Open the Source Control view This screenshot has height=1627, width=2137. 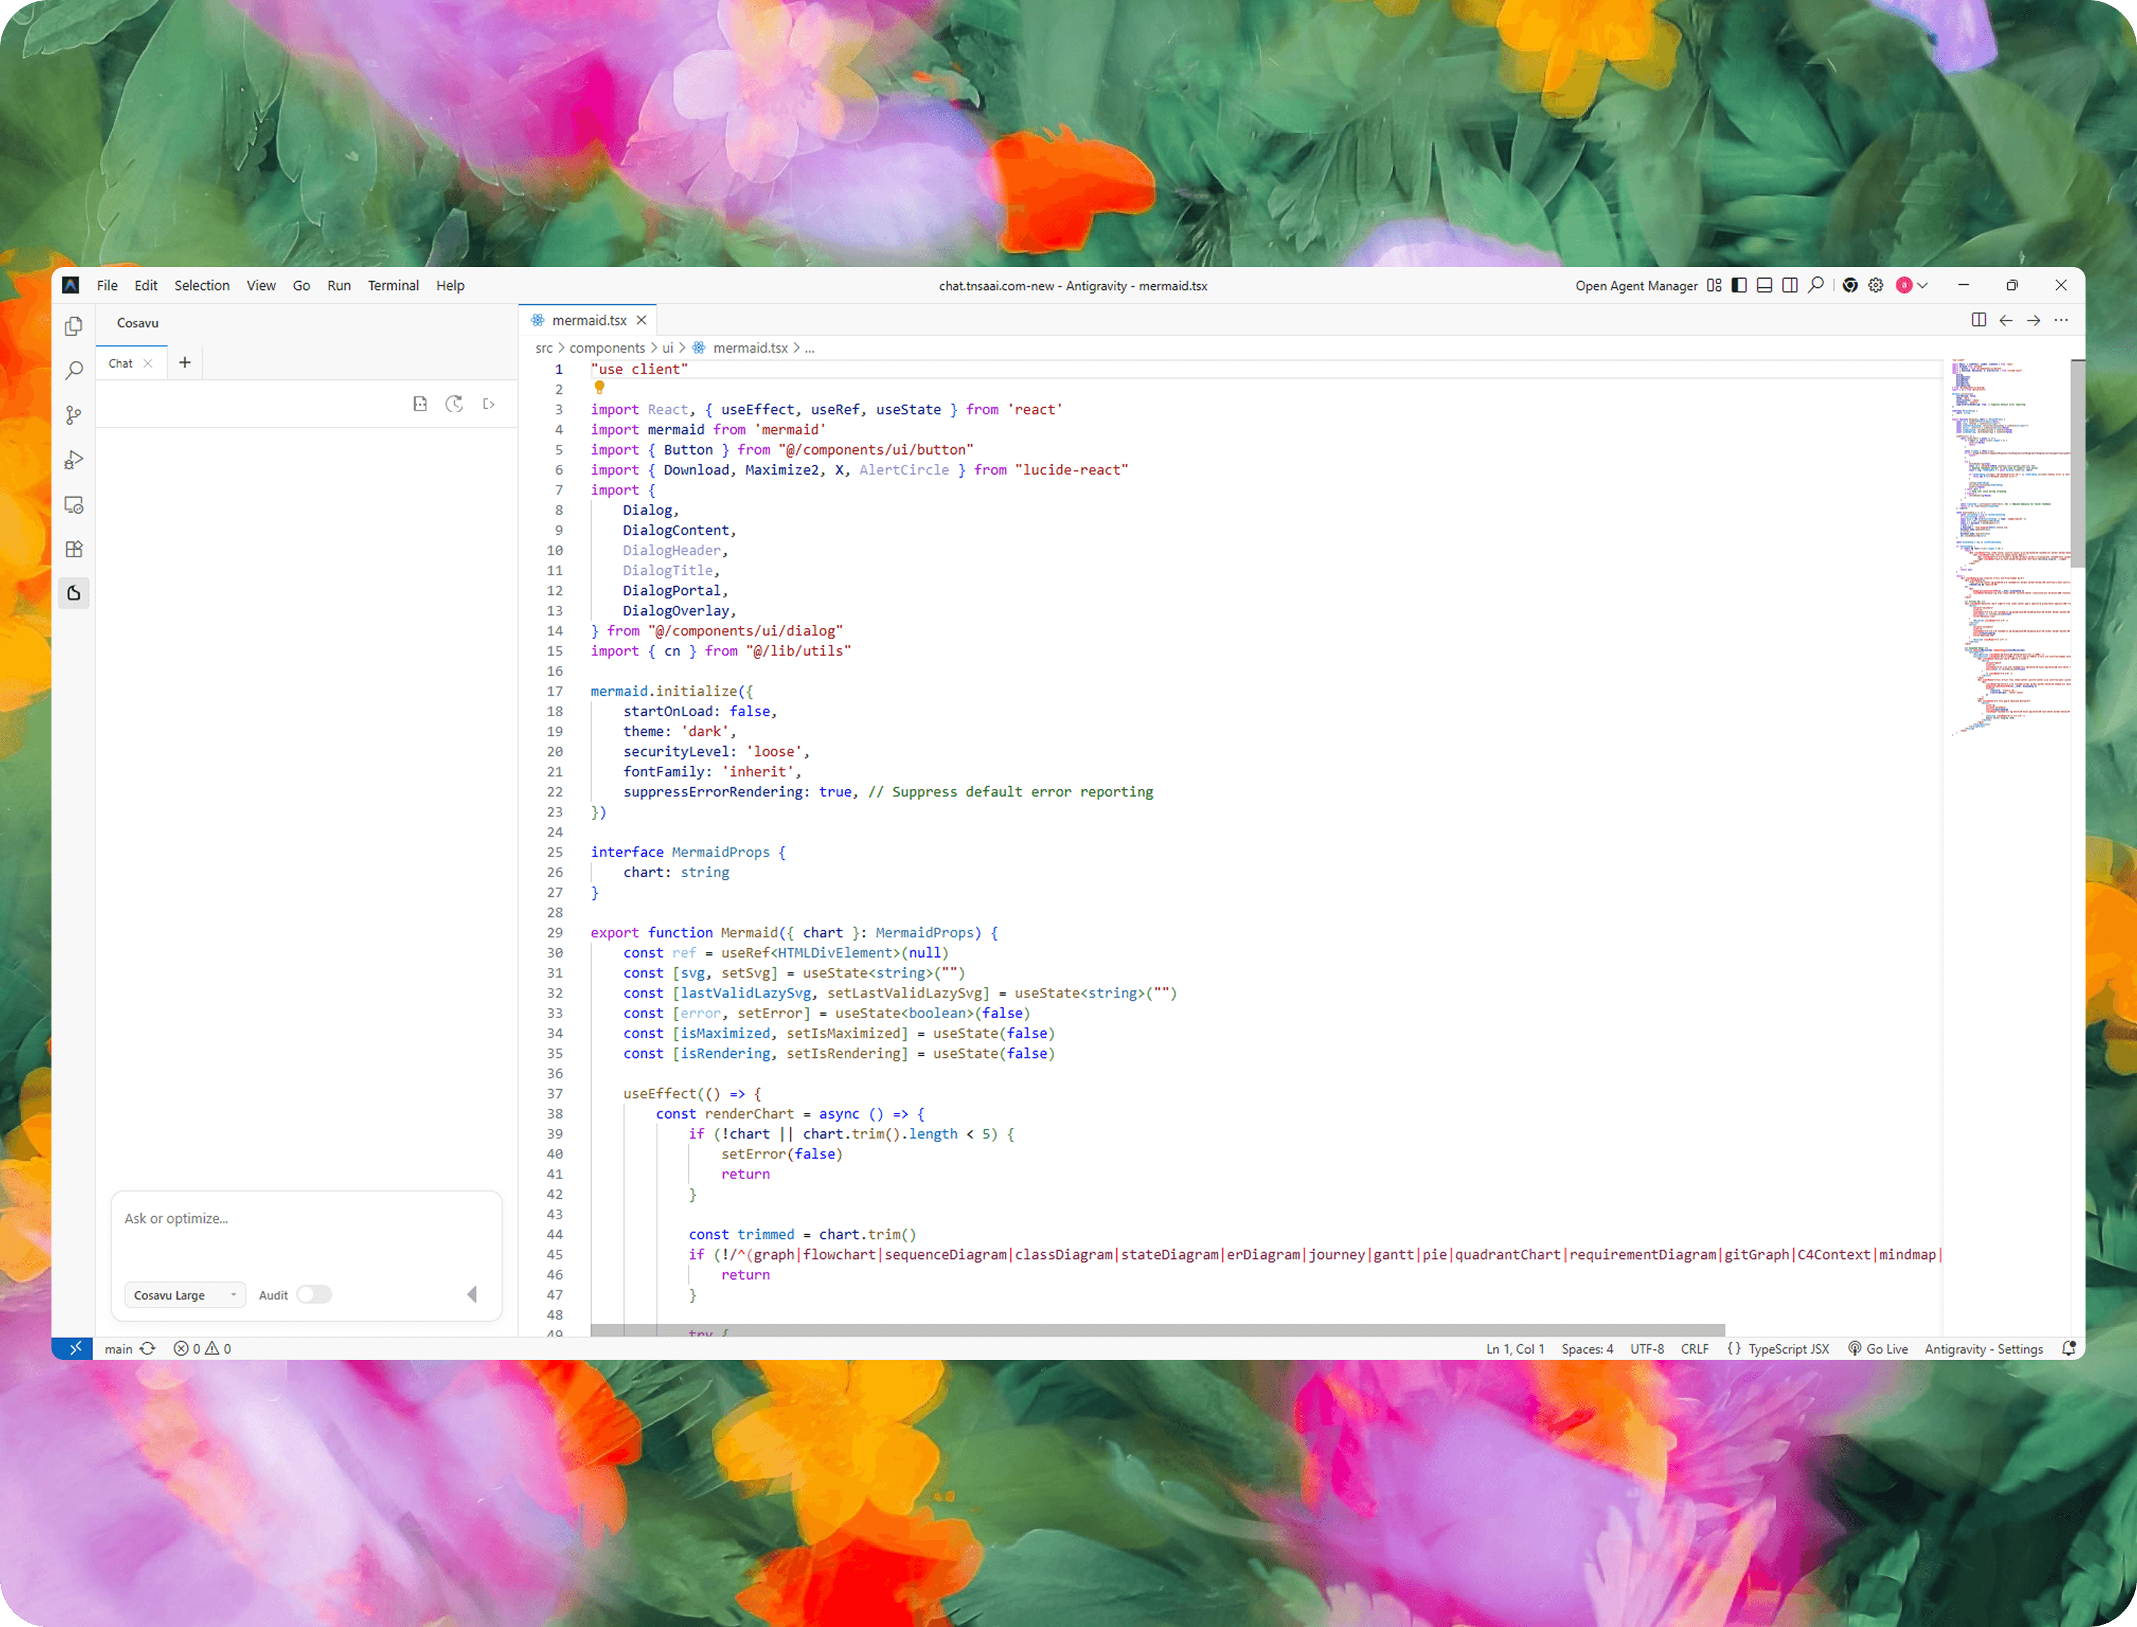[x=74, y=415]
